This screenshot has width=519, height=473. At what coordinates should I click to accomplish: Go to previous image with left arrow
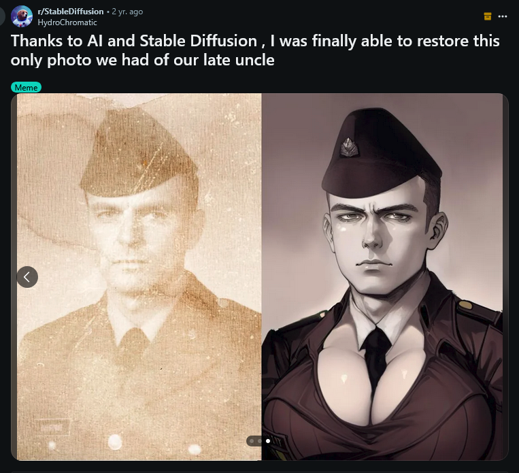(27, 277)
